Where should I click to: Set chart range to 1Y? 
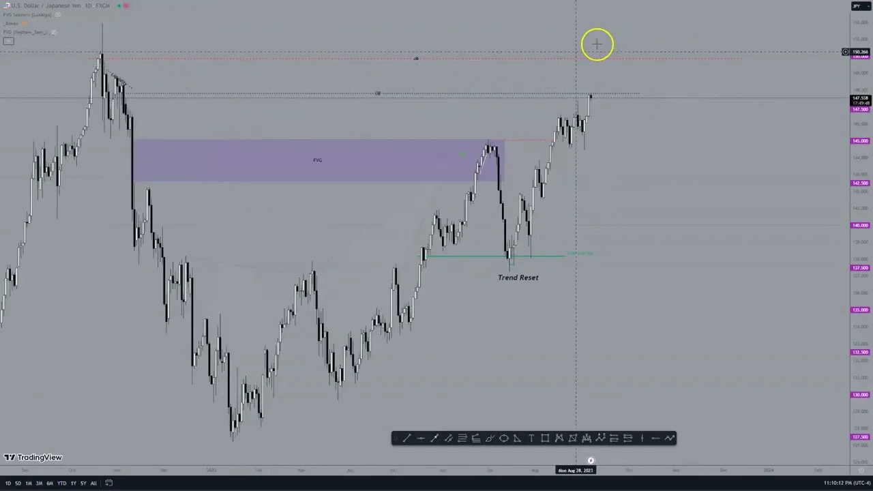click(x=73, y=483)
